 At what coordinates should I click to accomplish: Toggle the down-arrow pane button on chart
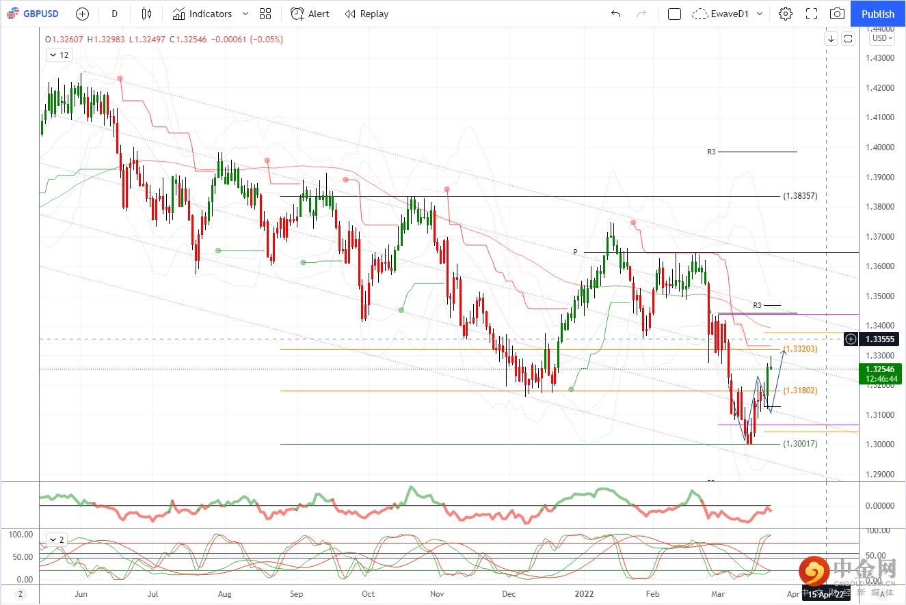point(831,38)
